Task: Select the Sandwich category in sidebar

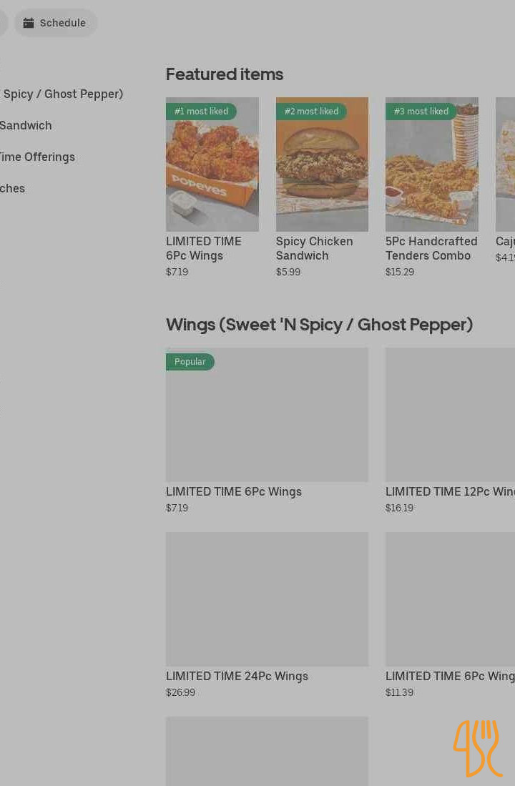Action: [x=26, y=125]
